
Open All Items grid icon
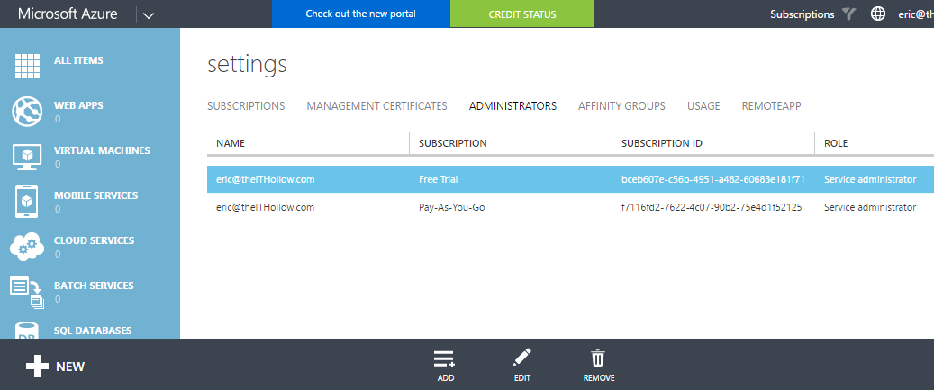click(x=27, y=67)
